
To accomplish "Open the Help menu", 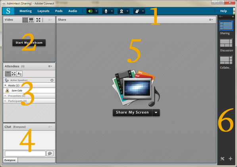I will coord(224,11).
